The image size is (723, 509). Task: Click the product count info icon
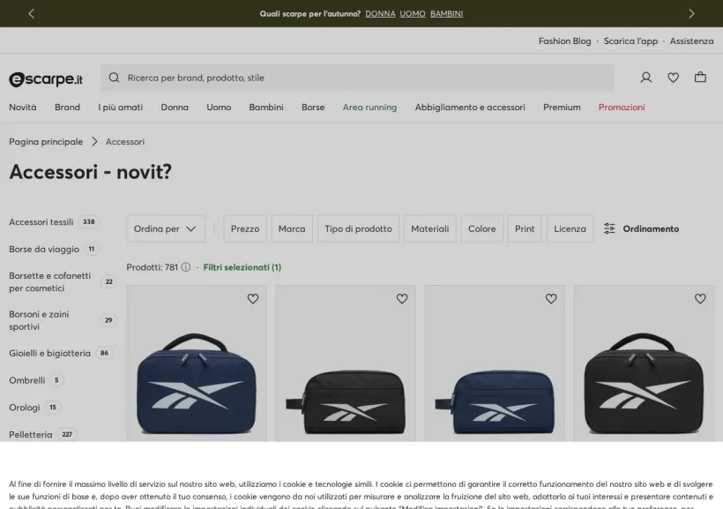(186, 267)
